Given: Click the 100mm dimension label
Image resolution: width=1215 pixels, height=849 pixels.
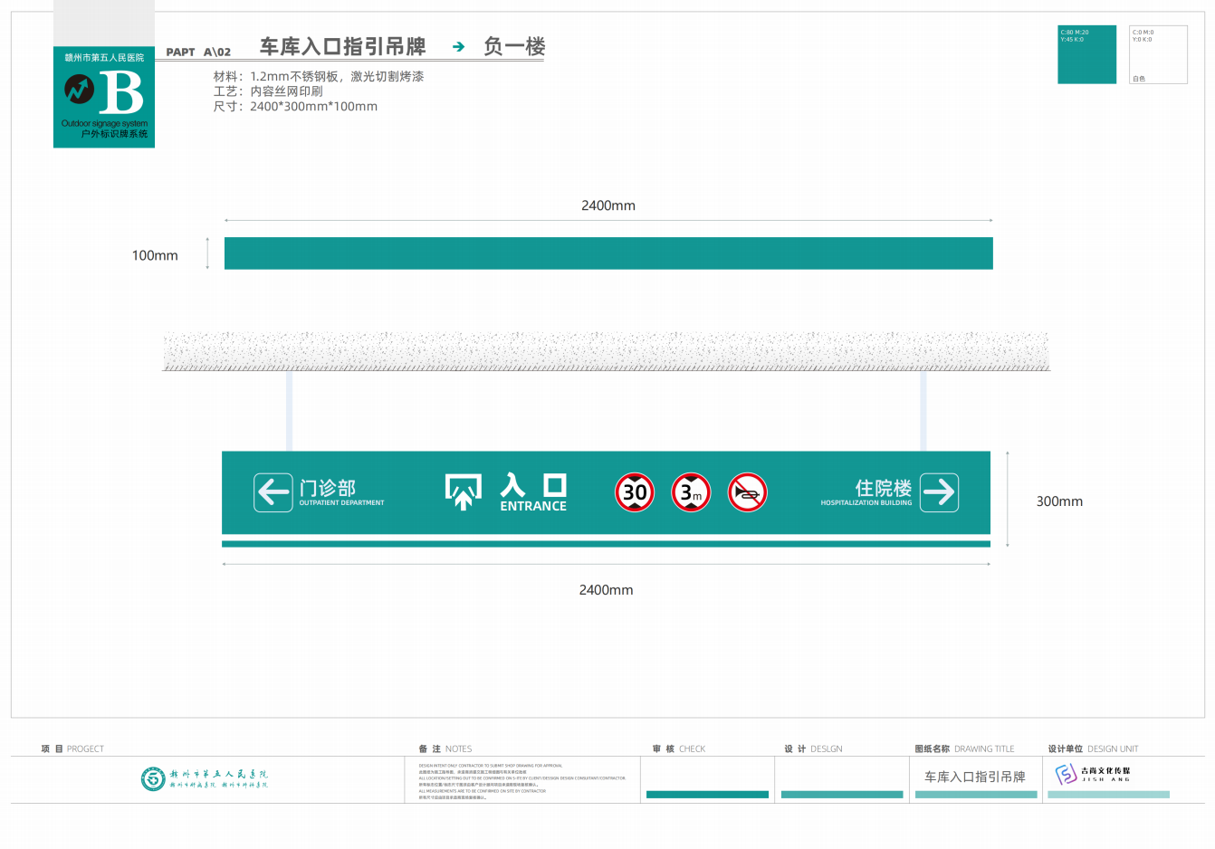Looking at the screenshot, I should pos(155,255).
